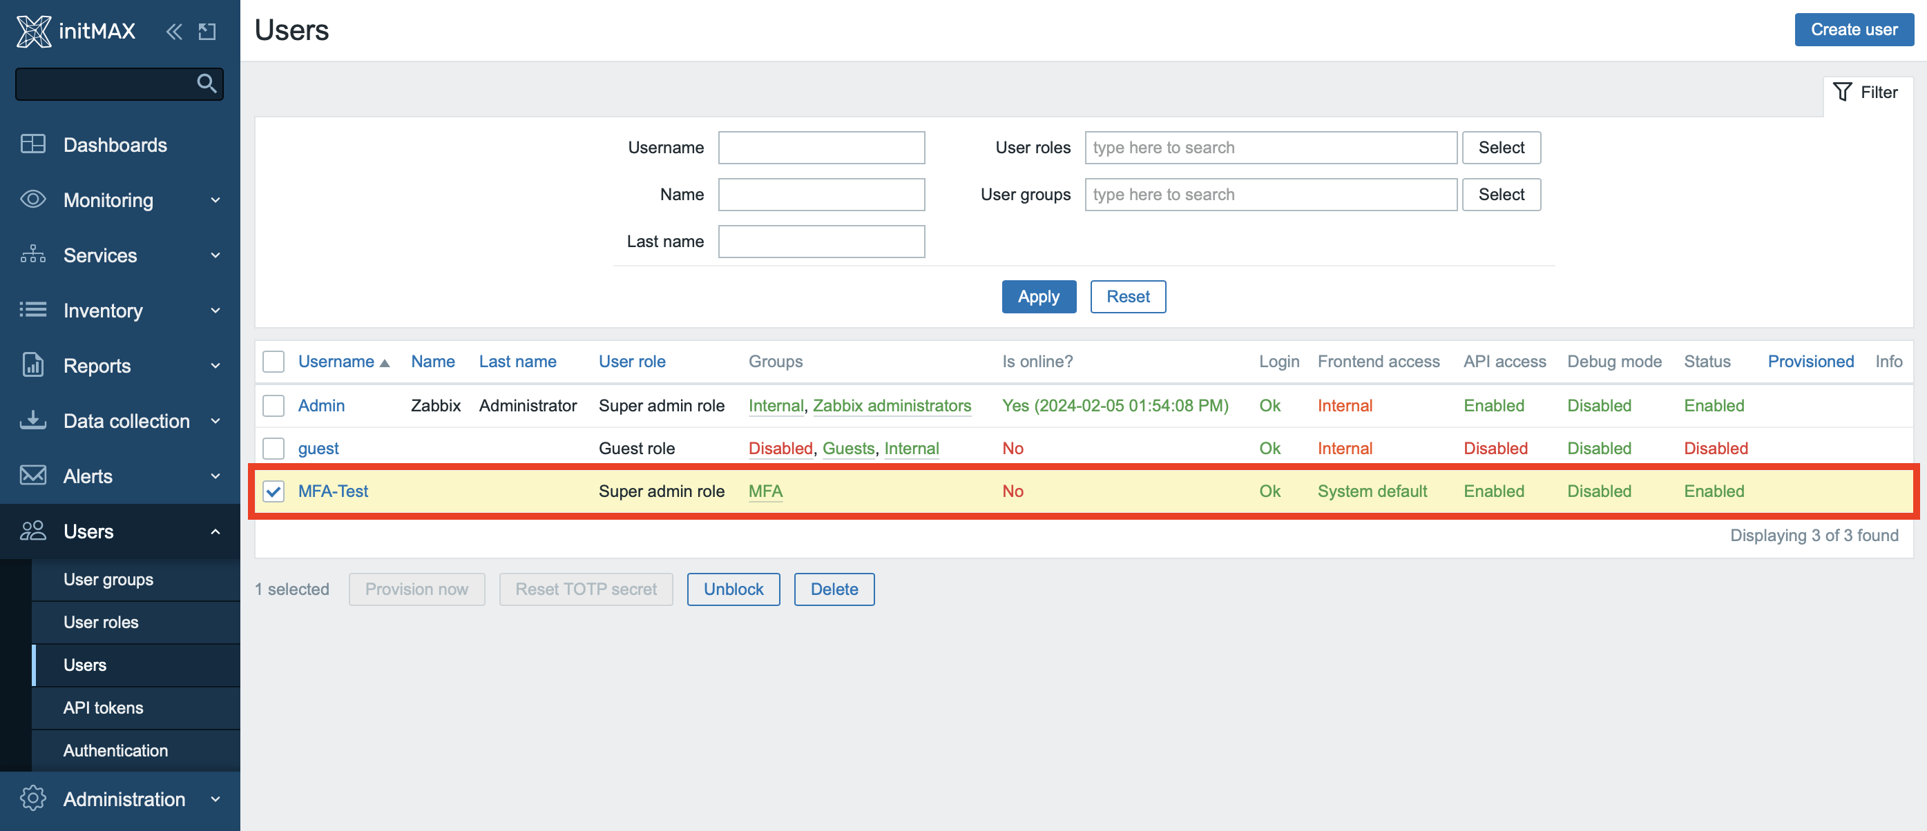Click the Alerts envelope icon

click(33, 476)
